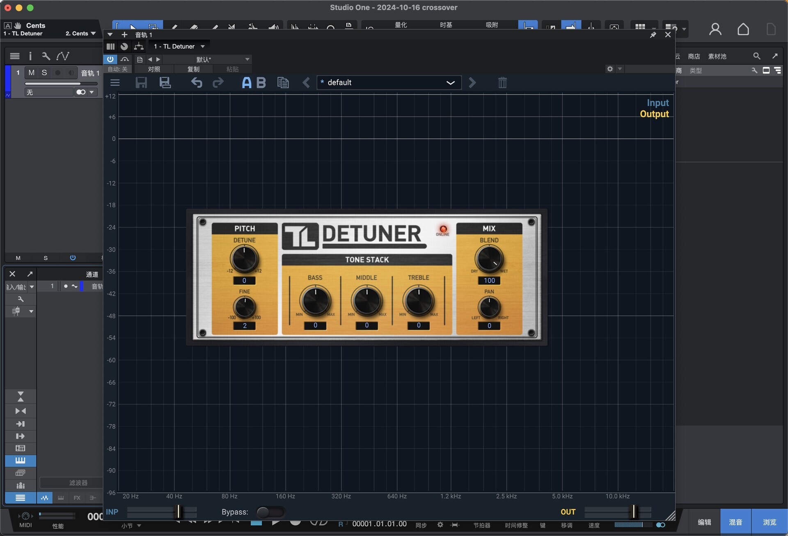The width and height of the screenshot is (788, 536).
Task: Open the track inspector i icon
Action: click(30, 56)
